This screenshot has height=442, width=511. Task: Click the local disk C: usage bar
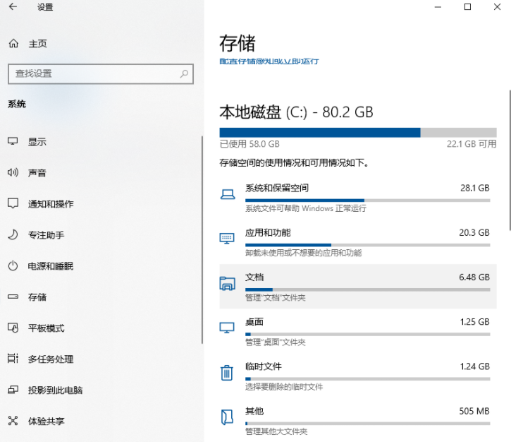coord(357,132)
